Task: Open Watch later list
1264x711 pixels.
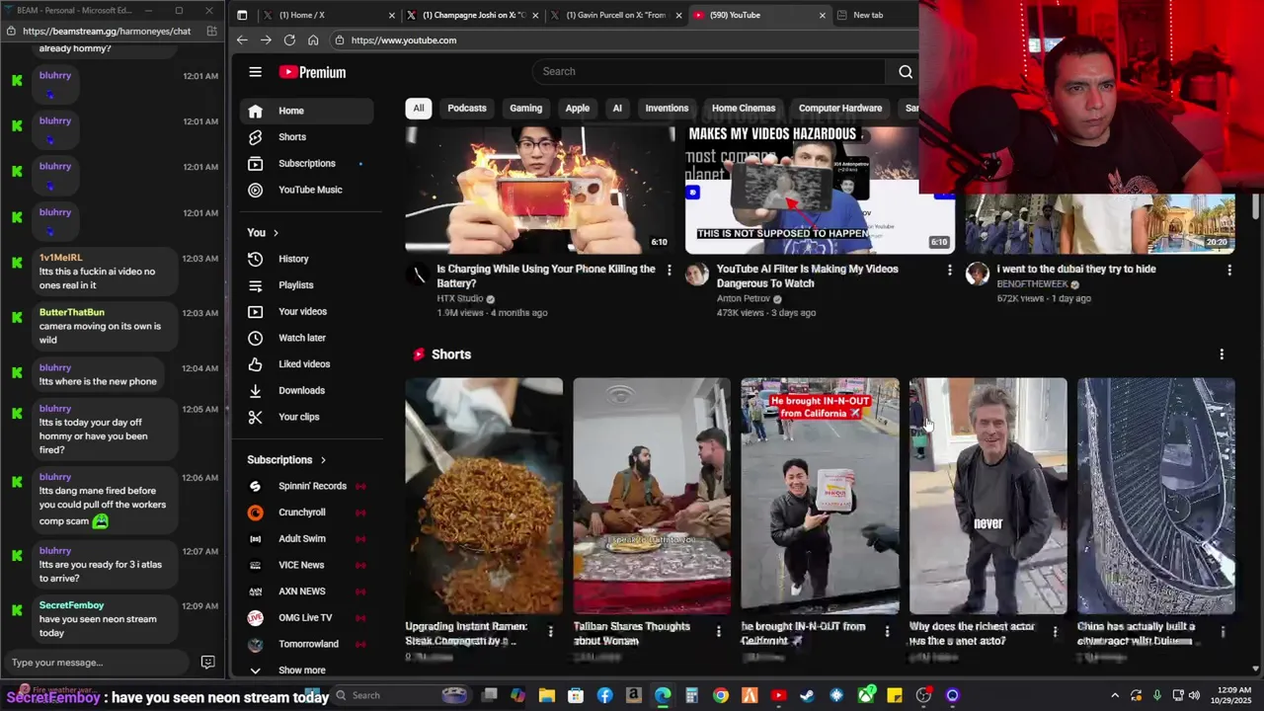Action: (306, 338)
